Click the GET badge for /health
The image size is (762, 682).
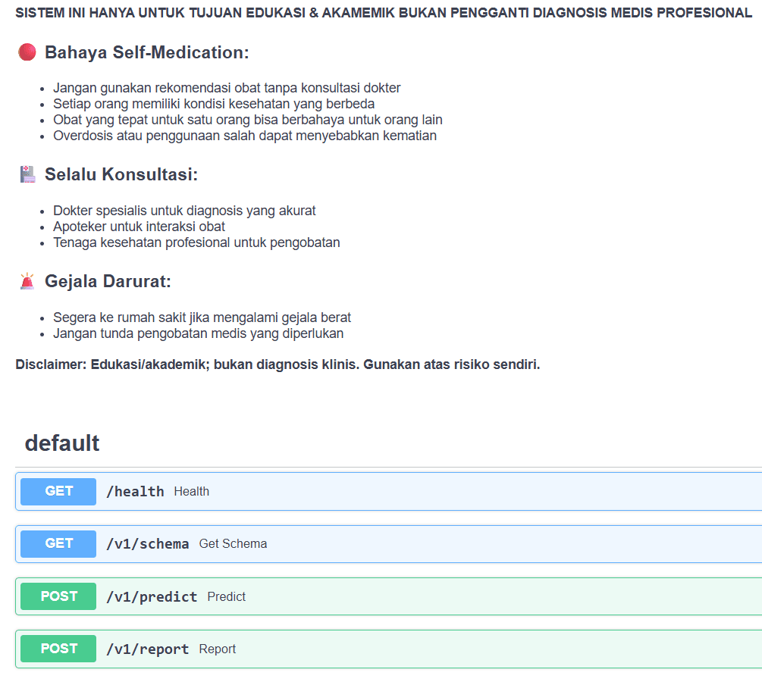click(x=58, y=491)
